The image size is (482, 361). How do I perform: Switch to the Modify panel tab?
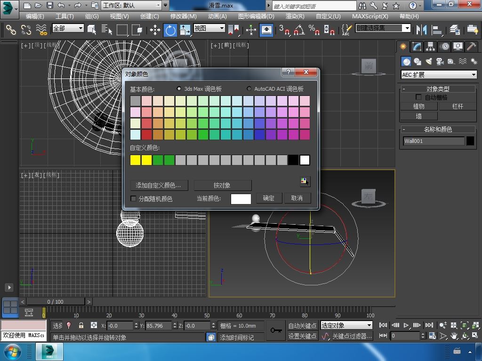click(417, 47)
